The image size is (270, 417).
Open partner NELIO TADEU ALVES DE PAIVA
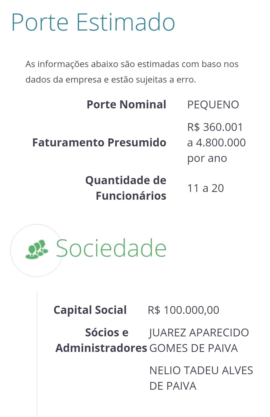point(201,378)
